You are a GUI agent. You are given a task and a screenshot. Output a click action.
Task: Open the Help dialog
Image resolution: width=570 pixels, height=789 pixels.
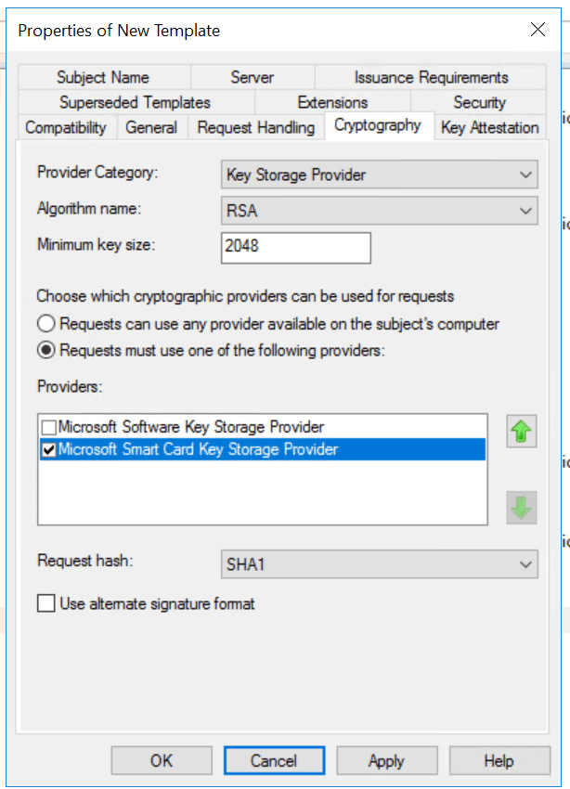point(499,760)
